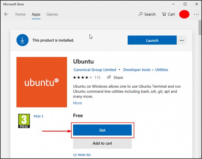Screen dimensions: 202x159
Task: Minimize the Microsoft Store window
Action: pyautogui.click(x=173, y=4)
